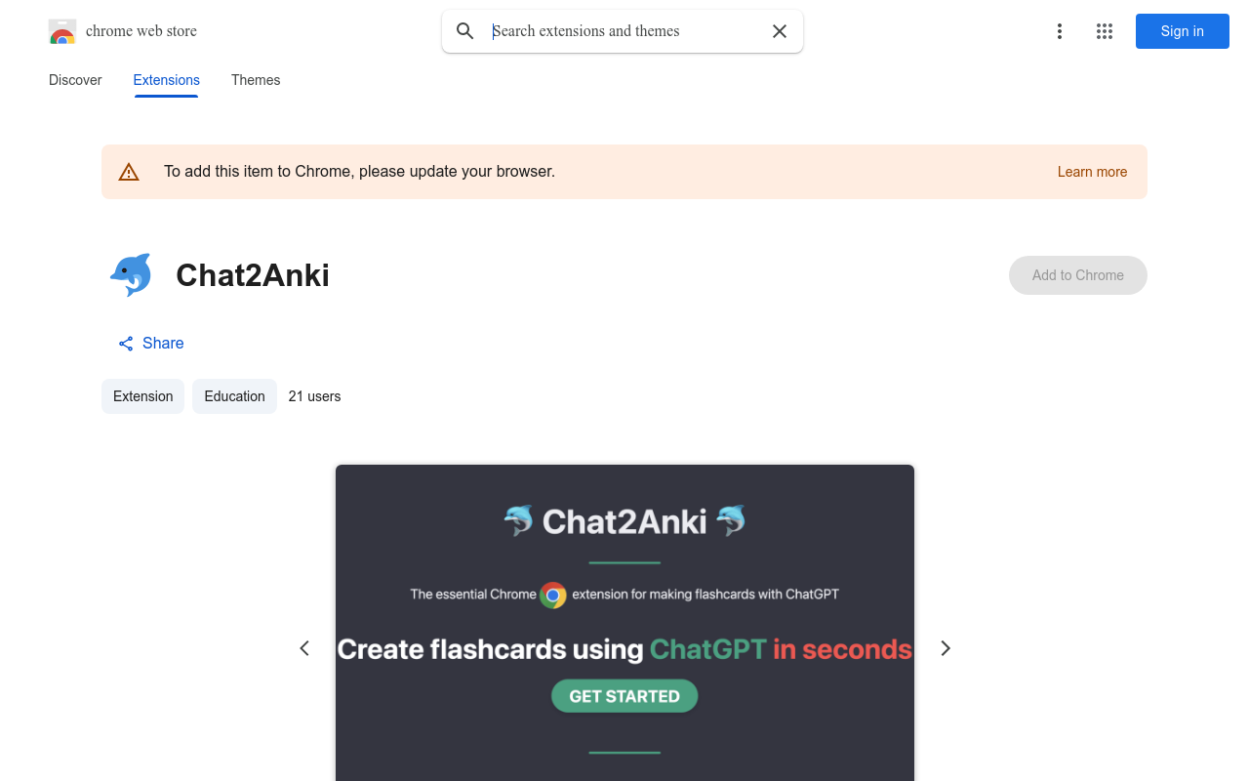Select the Education category chip
This screenshot has height=781, width=1249.
click(x=234, y=396)
